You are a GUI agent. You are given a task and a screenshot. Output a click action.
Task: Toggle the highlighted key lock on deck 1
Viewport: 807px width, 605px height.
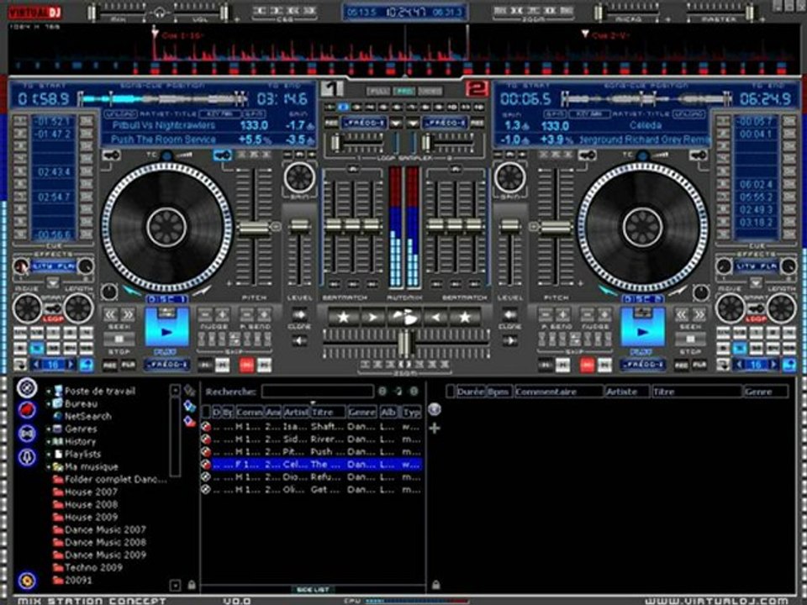[x=222, y=155]
